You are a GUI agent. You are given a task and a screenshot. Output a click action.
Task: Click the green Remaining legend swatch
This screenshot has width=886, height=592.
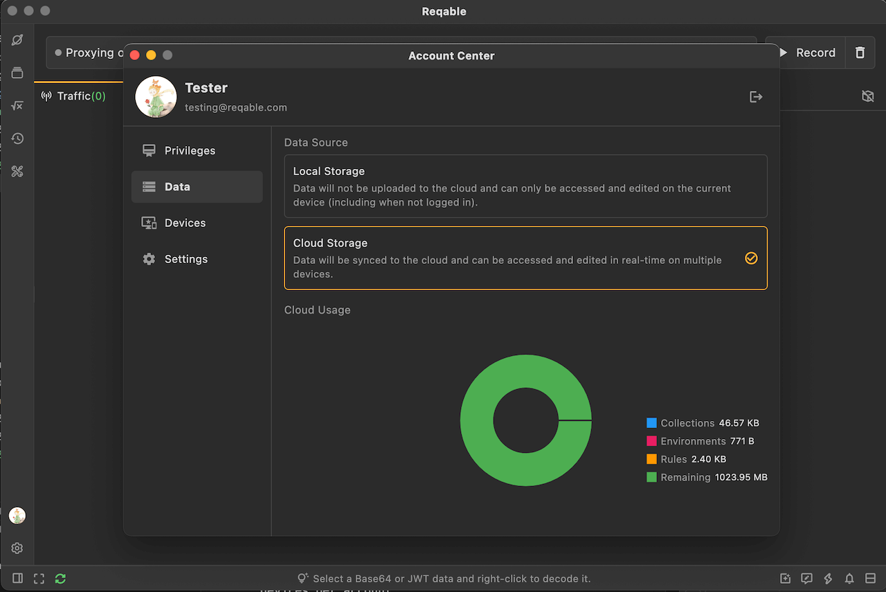(x=651, y=477)
